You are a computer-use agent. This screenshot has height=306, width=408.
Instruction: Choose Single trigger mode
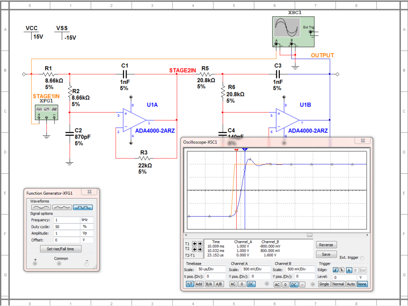pos(324,284)
